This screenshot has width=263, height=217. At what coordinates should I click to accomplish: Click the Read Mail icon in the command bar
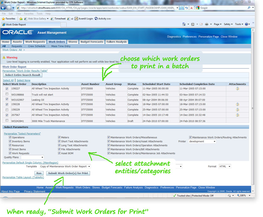coord(201,24)
